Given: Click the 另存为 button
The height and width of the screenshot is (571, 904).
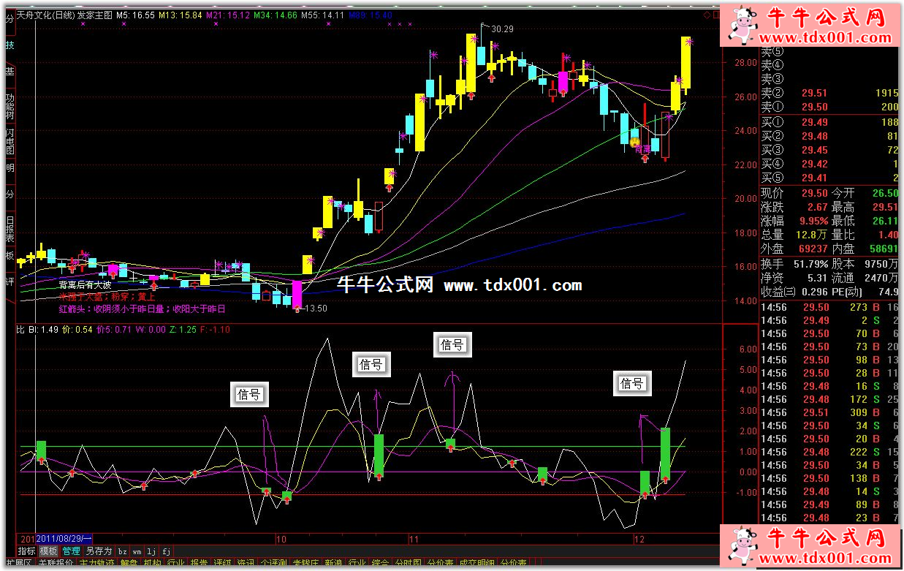Looking at the screenshot, I should (99, 551).
